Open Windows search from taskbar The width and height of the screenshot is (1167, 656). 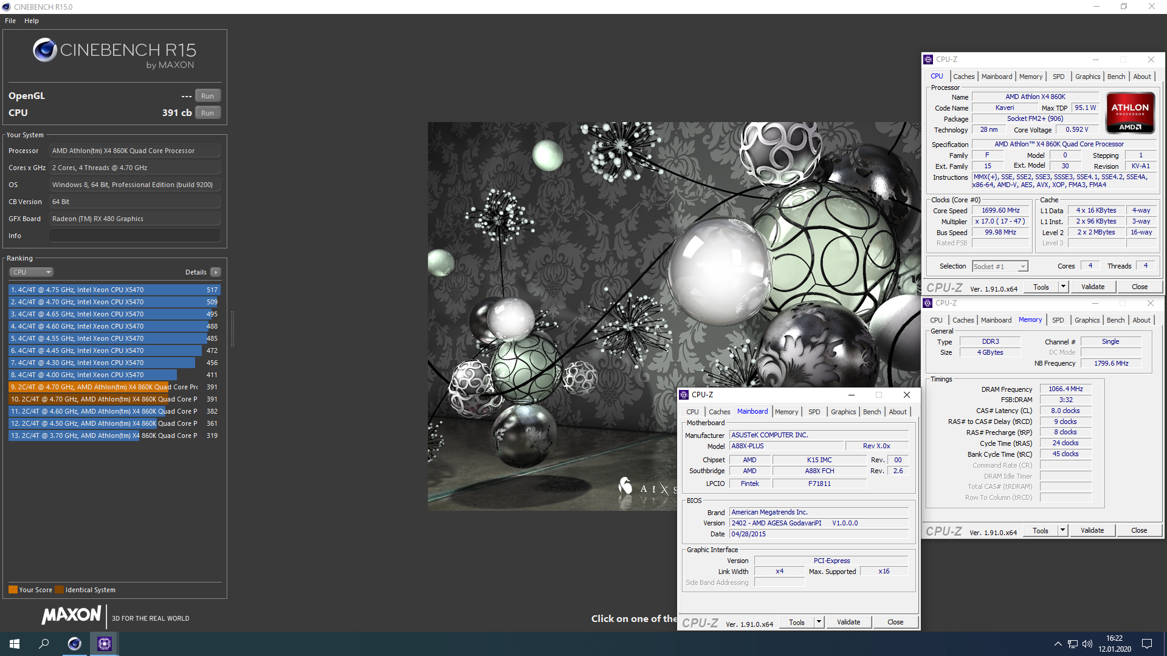click(44, 644)
